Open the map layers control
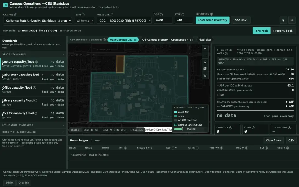Viewport: 299px width, 187px height. click(205, 75)
